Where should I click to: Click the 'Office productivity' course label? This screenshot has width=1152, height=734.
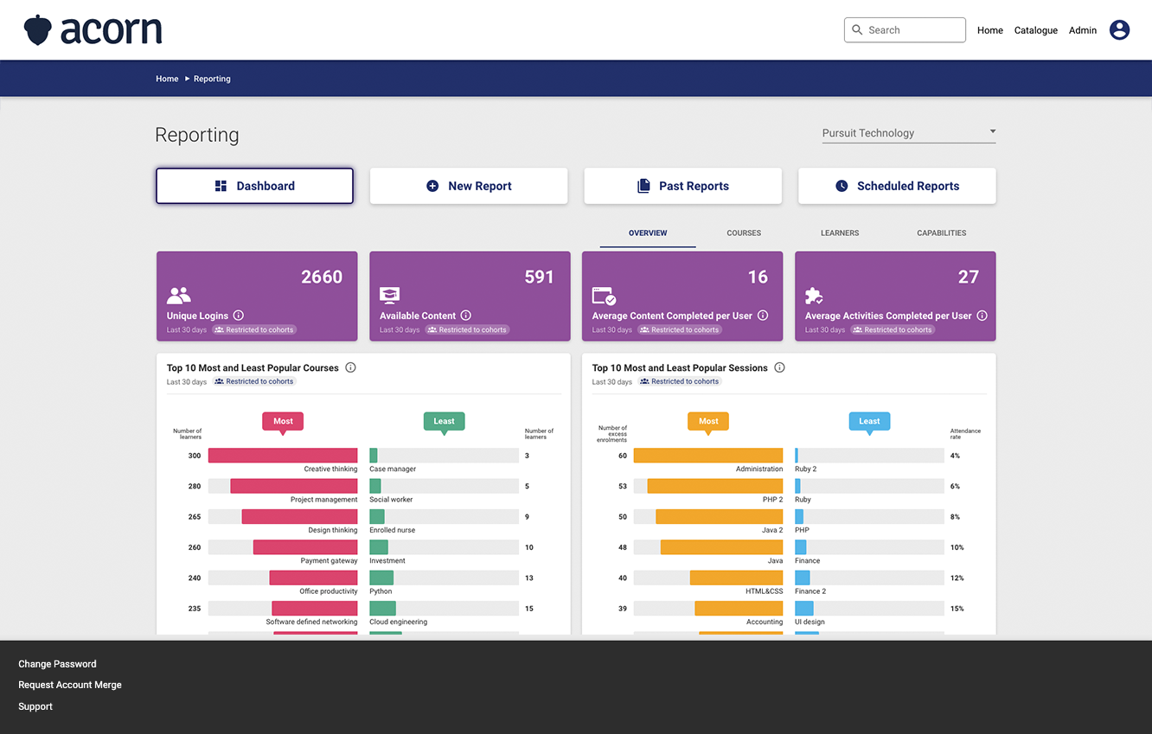[x=329, y=591]
